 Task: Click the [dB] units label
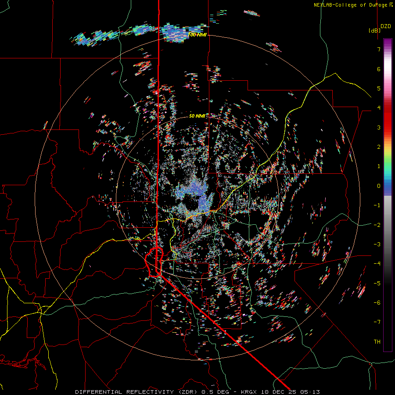[x=374, y=30]
